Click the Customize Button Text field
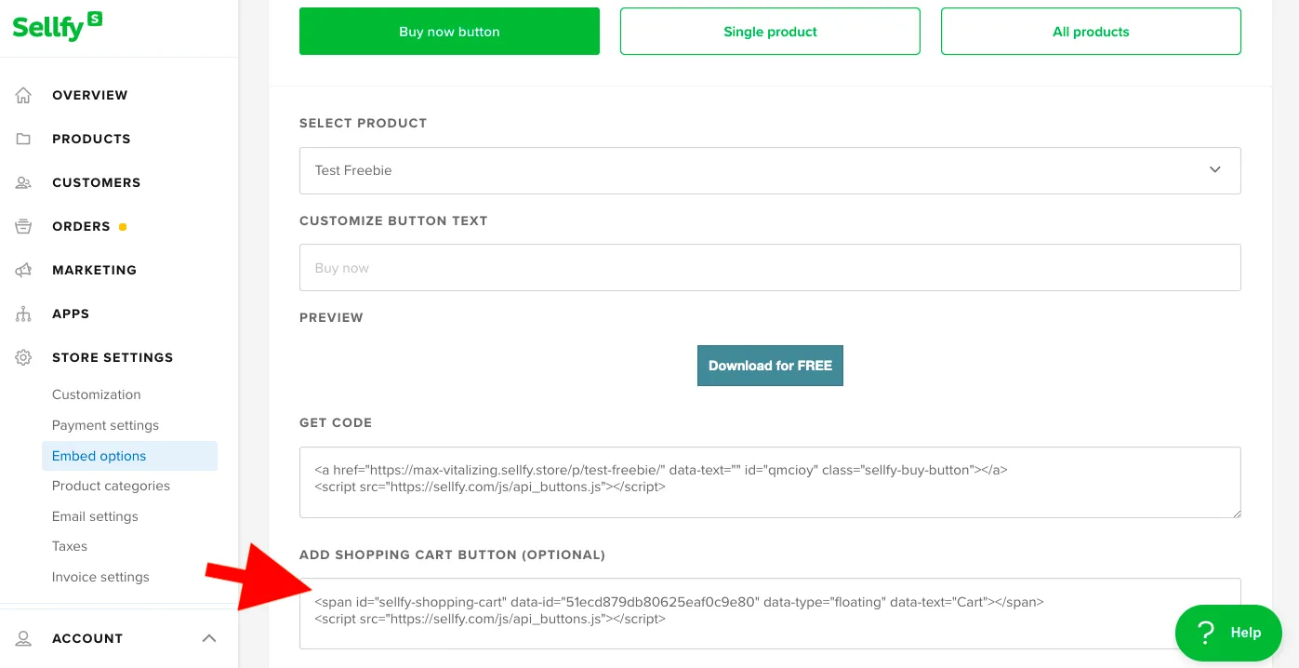Viewport: 1299px width, 668px height. pyautogui.click(x=770, y=268)
